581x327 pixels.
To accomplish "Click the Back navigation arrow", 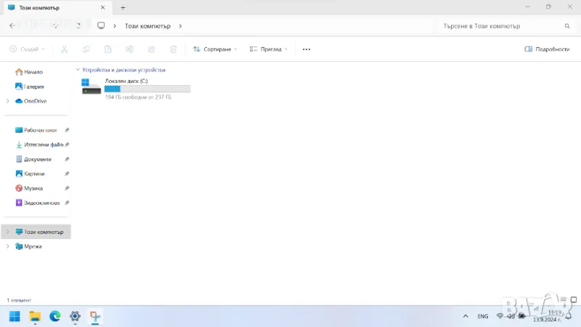I will click(x=12, y=25).
